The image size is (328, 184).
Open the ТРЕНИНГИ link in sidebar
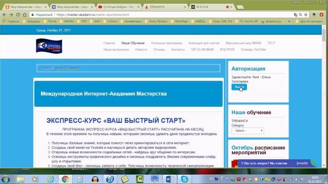(239, 121)
